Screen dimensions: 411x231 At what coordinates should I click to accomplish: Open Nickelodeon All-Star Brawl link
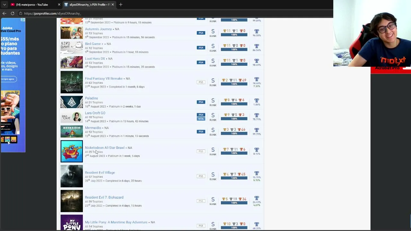pyautogui.click(x=104, y=148)
